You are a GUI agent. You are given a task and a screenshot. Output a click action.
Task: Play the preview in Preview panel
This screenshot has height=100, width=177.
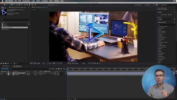[x=166, y=15]
